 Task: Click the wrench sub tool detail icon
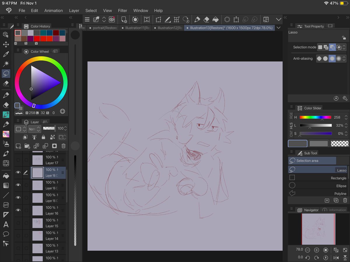pyautogui.click(x=345, y=98)
